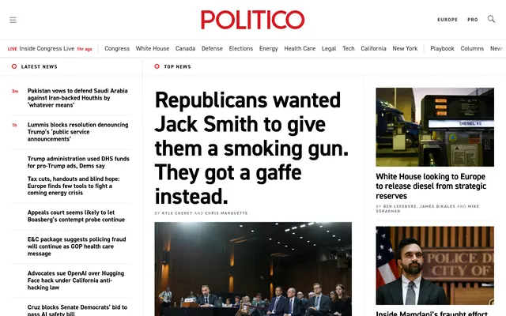Open the hamburger menu icon

pos(13,20)
